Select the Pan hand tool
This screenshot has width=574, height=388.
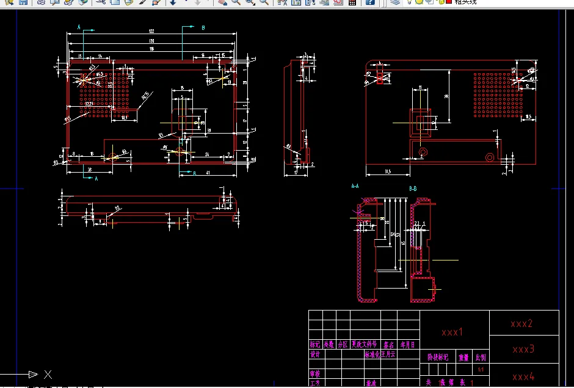point(222,2)
